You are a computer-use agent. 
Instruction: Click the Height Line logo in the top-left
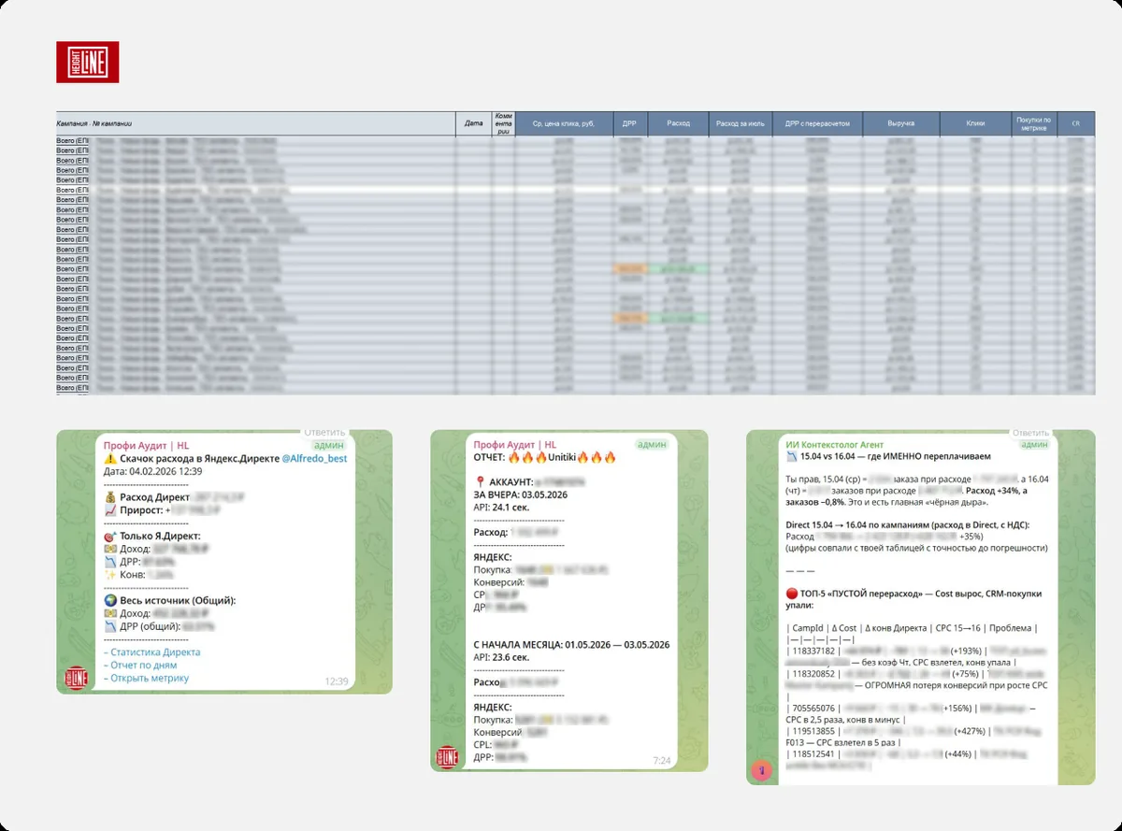pyautogui.click(x=87, y=62)
